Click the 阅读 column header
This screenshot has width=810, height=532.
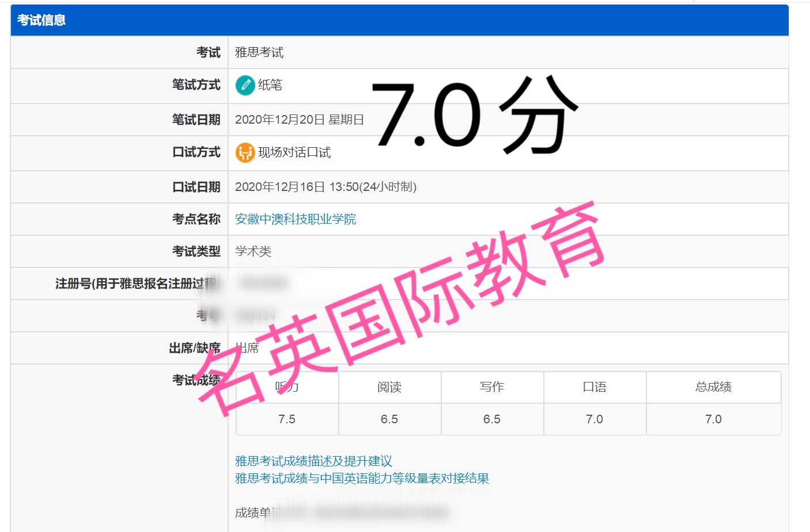tap(389, 387)
